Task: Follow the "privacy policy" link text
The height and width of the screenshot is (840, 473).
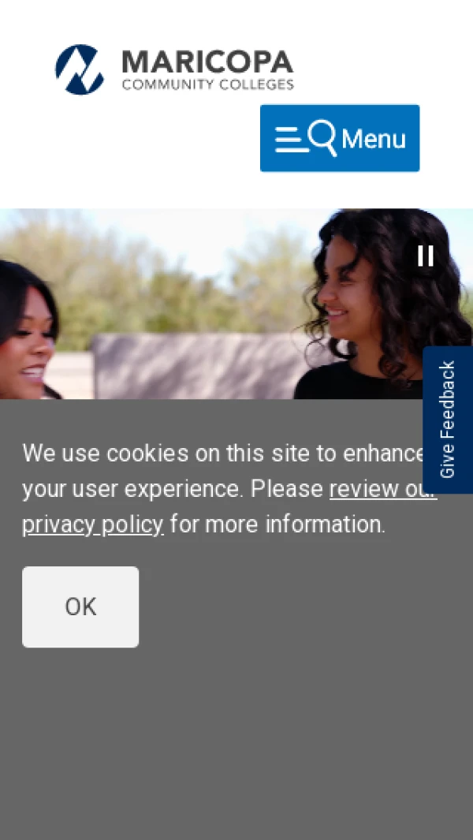Action: [93, 525]
